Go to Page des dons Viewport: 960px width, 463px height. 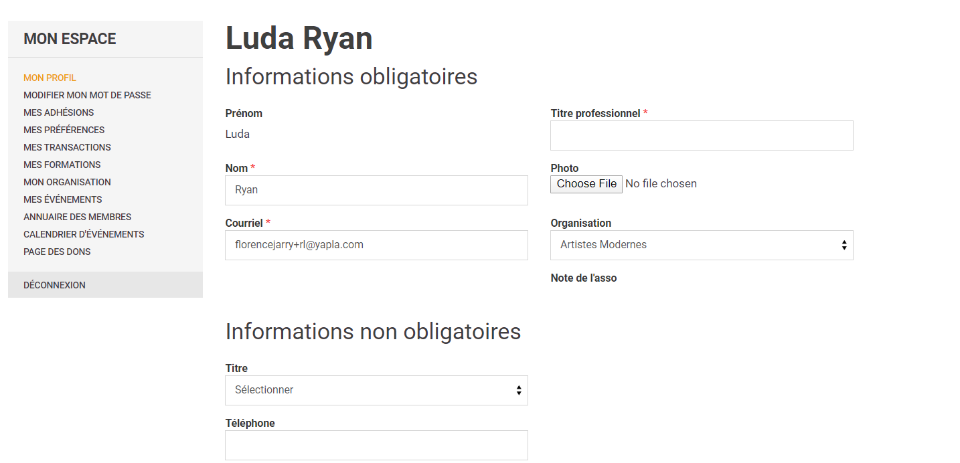point(57,252)
